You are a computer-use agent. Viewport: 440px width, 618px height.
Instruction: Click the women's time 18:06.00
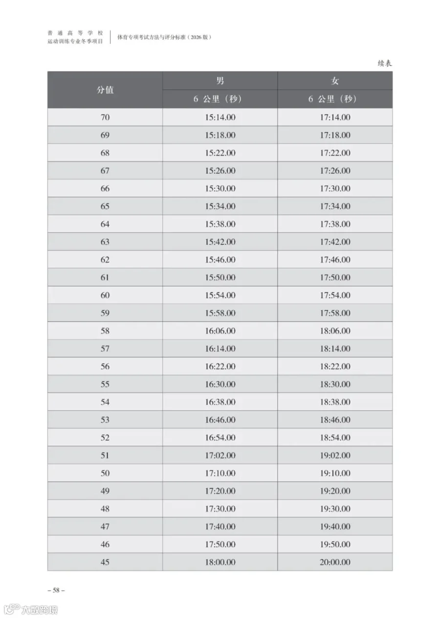[335, 331]
